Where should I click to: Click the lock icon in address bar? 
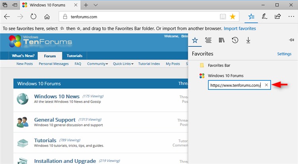tap(65, 17)
